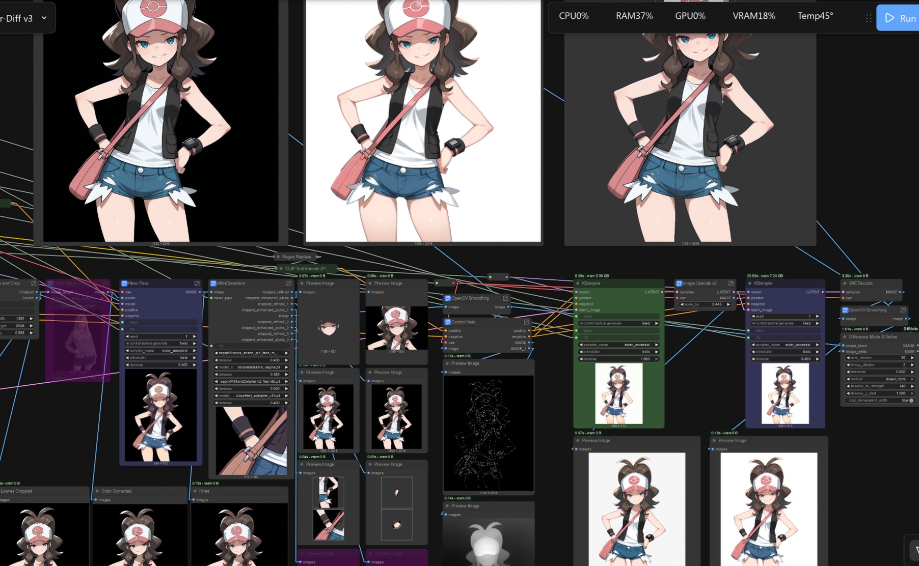Open sampler_name dropdown in green KSampler

(x=619, y=345)
